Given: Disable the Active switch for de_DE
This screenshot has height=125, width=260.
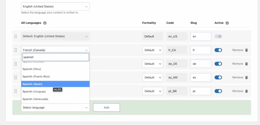Looking at the screenshot, I should tap(218, 64).
